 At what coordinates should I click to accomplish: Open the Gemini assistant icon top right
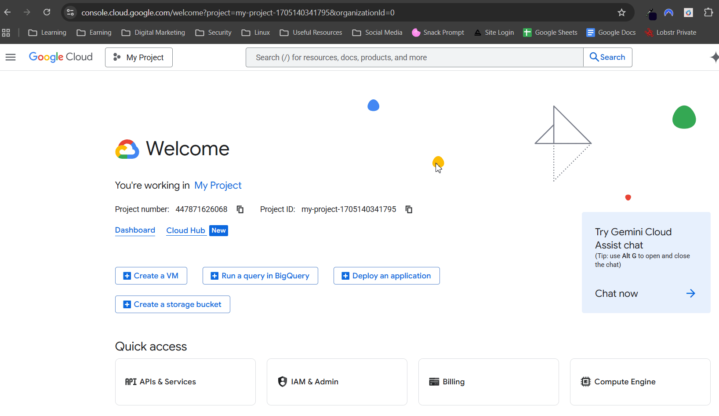[715, 57]
